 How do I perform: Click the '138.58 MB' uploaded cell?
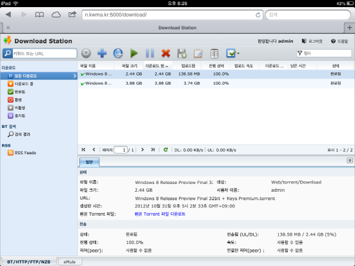189,74
